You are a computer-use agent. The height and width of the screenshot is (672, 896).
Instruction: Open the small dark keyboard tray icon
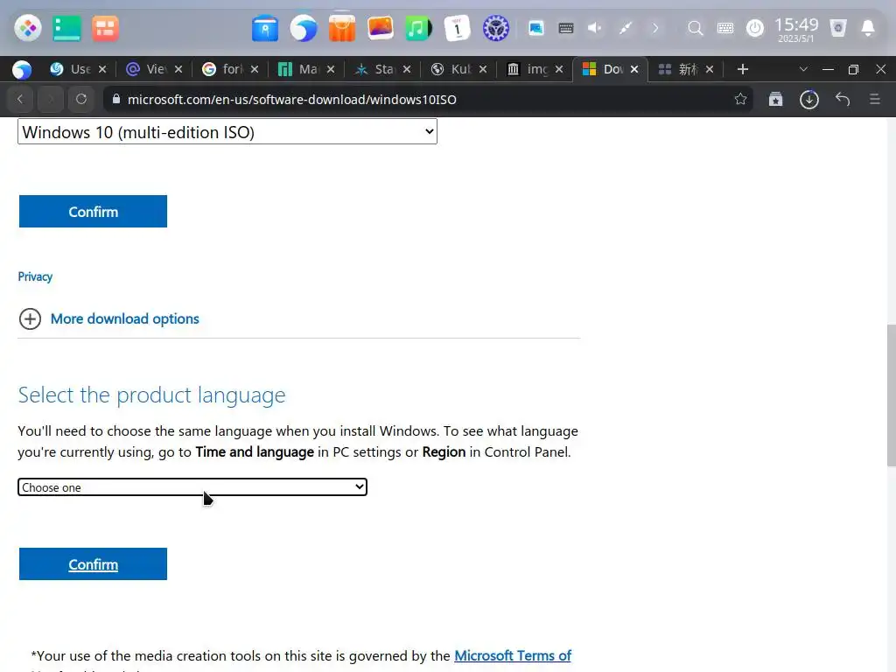coord(566,28)
